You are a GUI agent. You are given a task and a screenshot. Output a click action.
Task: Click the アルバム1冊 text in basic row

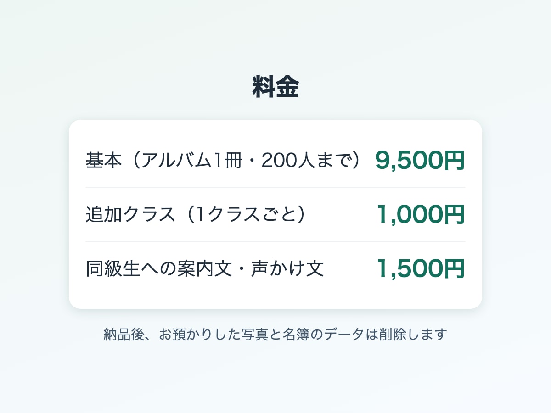pyautogui.click(x=191, y=160)
